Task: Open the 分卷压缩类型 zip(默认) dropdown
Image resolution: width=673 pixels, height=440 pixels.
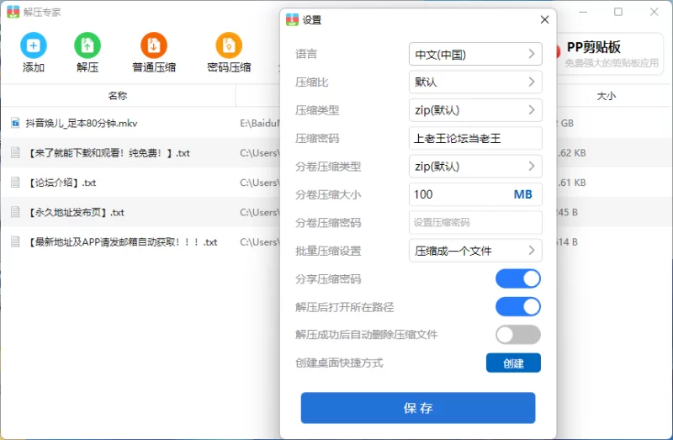Action: [x=475, y=167]
